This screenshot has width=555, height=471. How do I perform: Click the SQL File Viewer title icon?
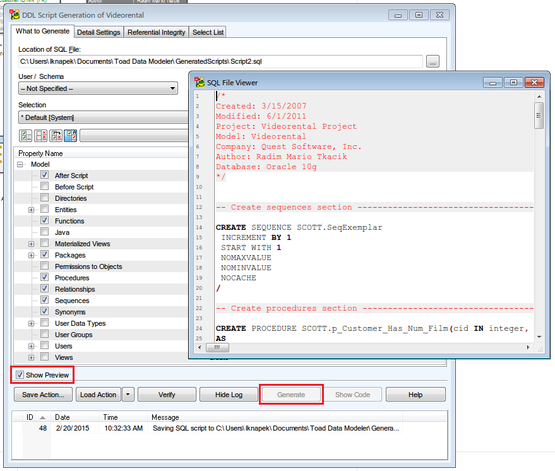(200, 83)
